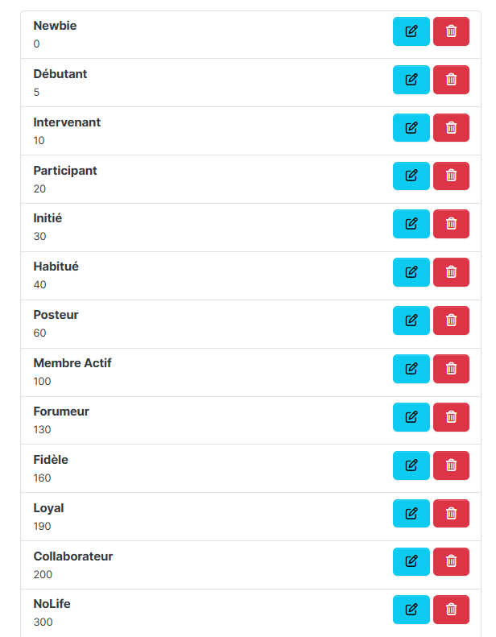The image size is (496, 637).
Task: Delete the Participant rank with trash icon
Action: click(451, 176)
